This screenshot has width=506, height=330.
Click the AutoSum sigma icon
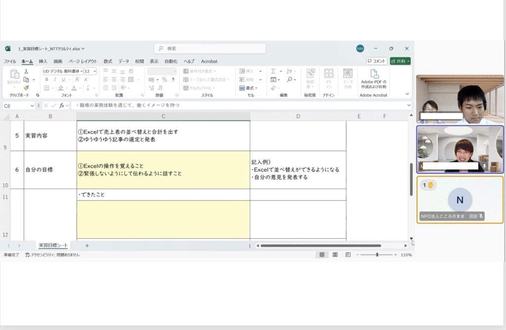(x=274, y=71)
